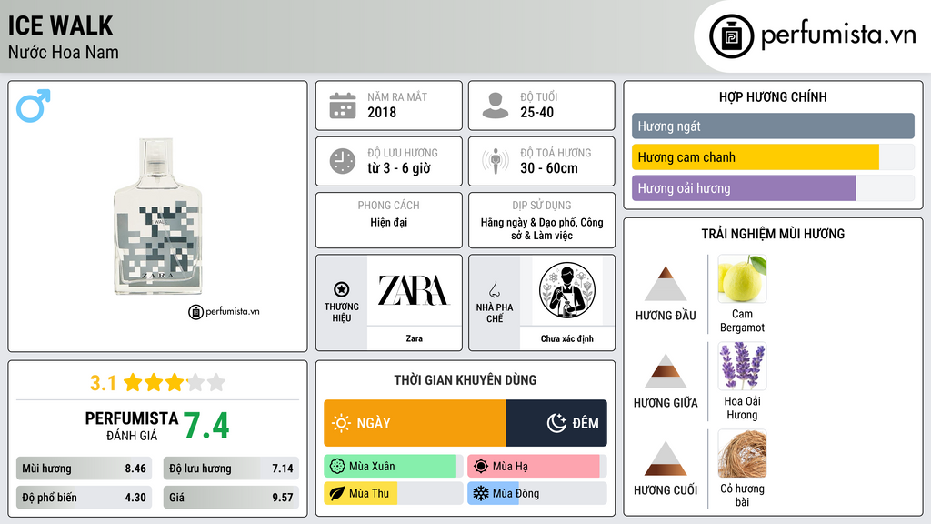931x524 pixels.
Task: Click the person silhouette icon beside Độ tuổi
Action: (x=496, y=106)
